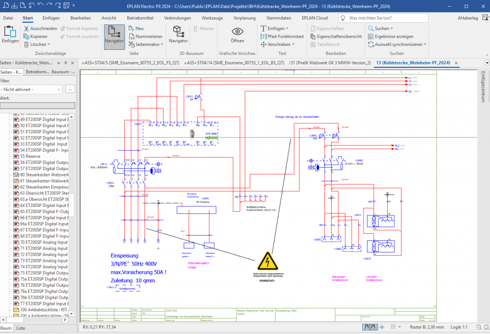Toggle auto-hide pin on Seiten panel
The image size is (490, 334).
click(x=66, y=63)
